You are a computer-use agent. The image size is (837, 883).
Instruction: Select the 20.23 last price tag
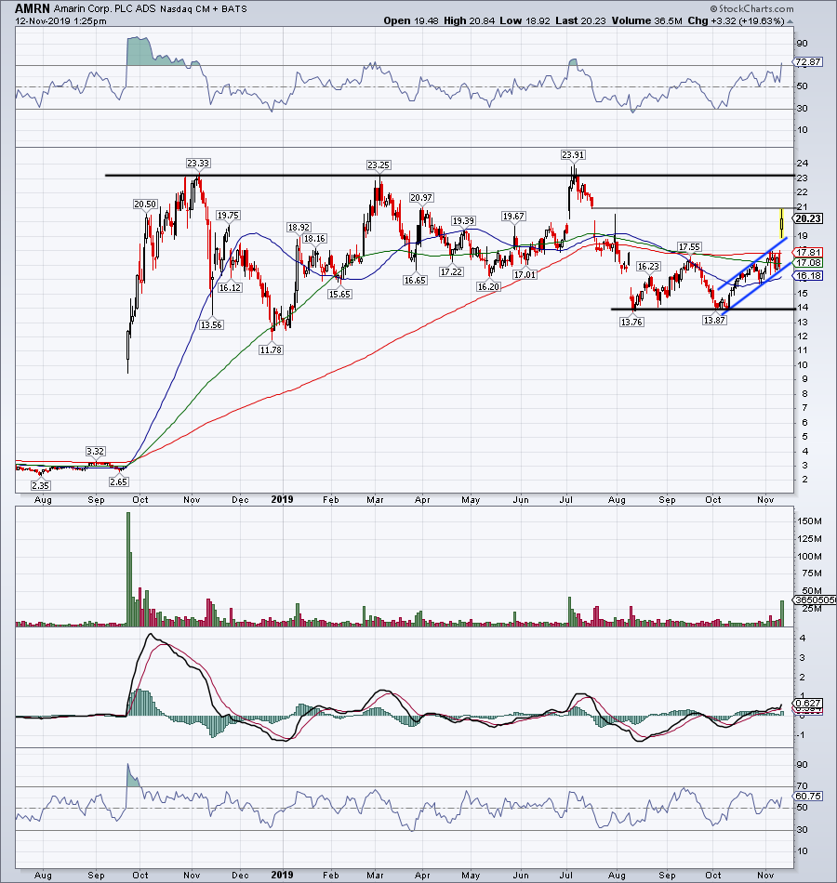808,218
